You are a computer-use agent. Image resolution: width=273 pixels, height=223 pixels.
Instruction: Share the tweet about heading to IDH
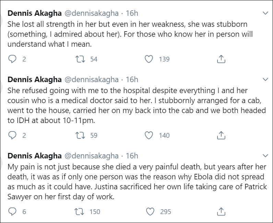221,135
